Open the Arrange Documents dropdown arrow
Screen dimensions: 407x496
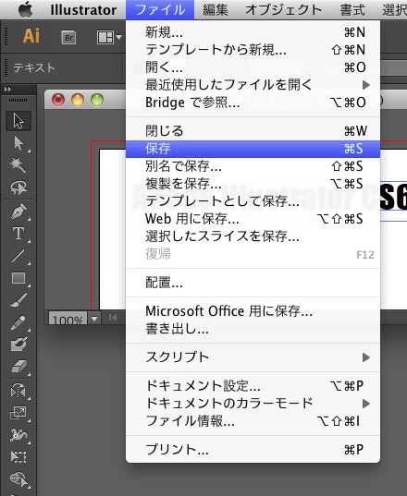[x=118, y=38]
